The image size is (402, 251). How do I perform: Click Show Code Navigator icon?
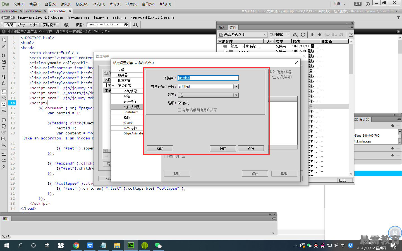click(4, 46)
